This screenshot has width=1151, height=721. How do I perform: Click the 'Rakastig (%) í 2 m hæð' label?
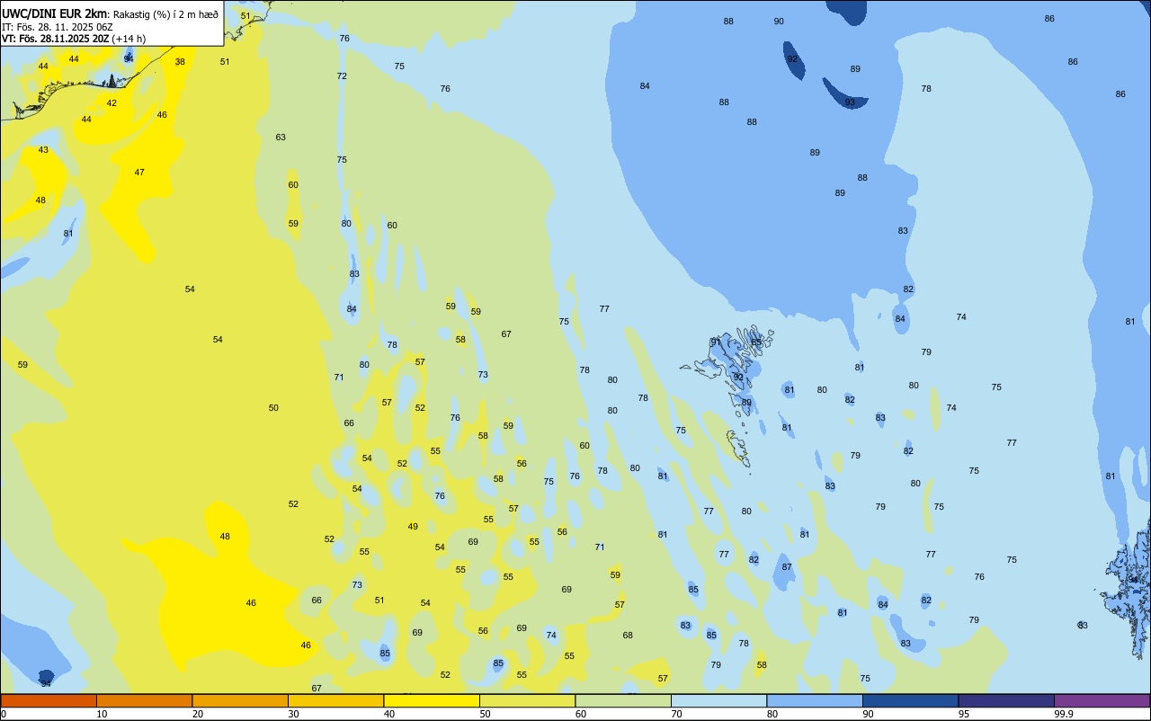[165, 14]
